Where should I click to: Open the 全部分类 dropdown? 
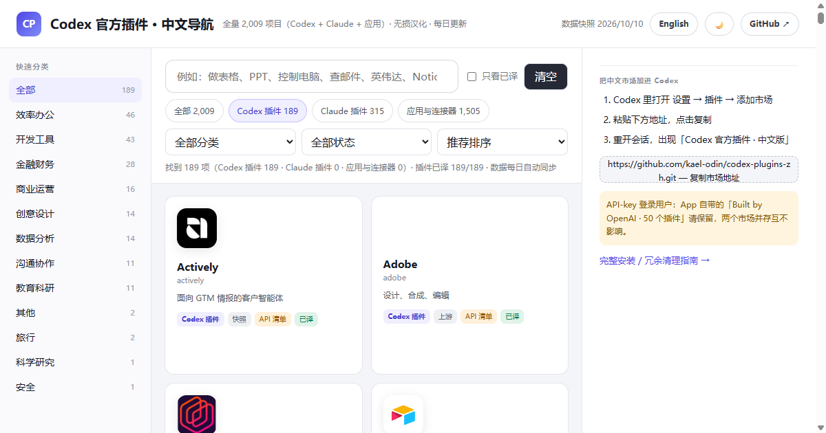(x=231, y=142)
